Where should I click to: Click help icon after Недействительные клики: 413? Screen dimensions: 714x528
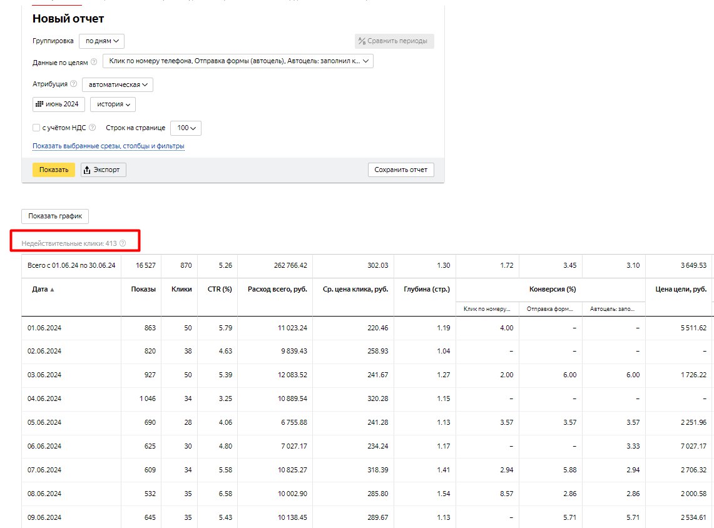(123, 243)
